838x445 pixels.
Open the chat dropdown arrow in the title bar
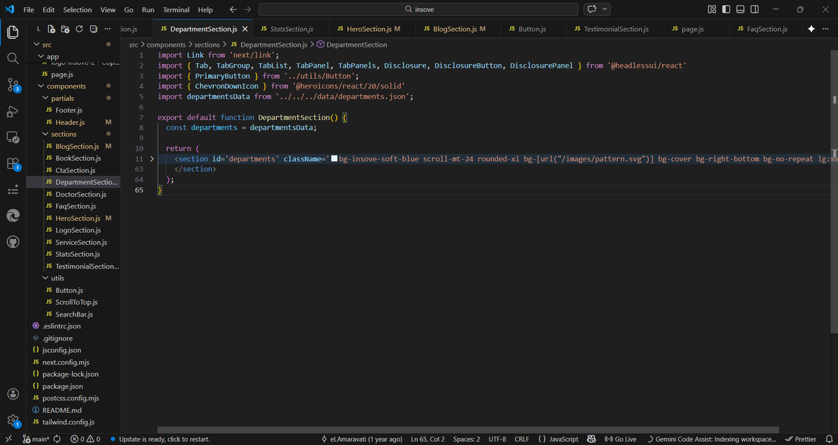tap(605, 10)
